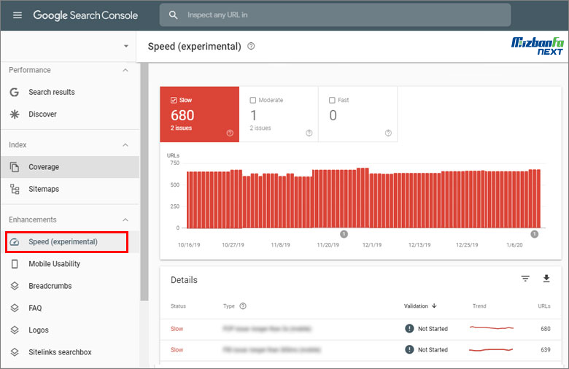
Task: Click help icon in Slow card
Action: [x=230, y=133]
